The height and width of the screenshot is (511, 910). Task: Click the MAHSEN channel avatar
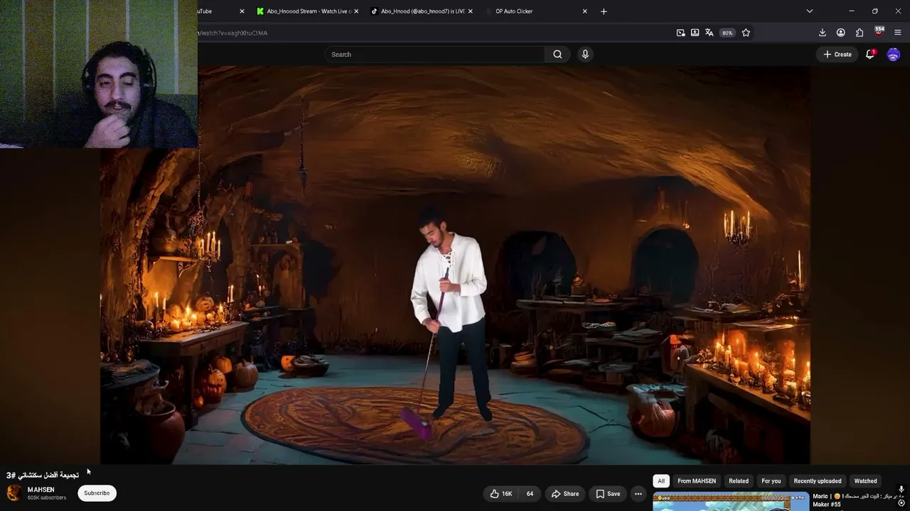(14, 493)
